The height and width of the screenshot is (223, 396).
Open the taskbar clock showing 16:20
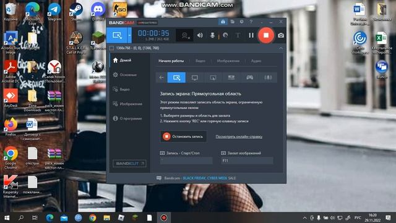(372, 217)
